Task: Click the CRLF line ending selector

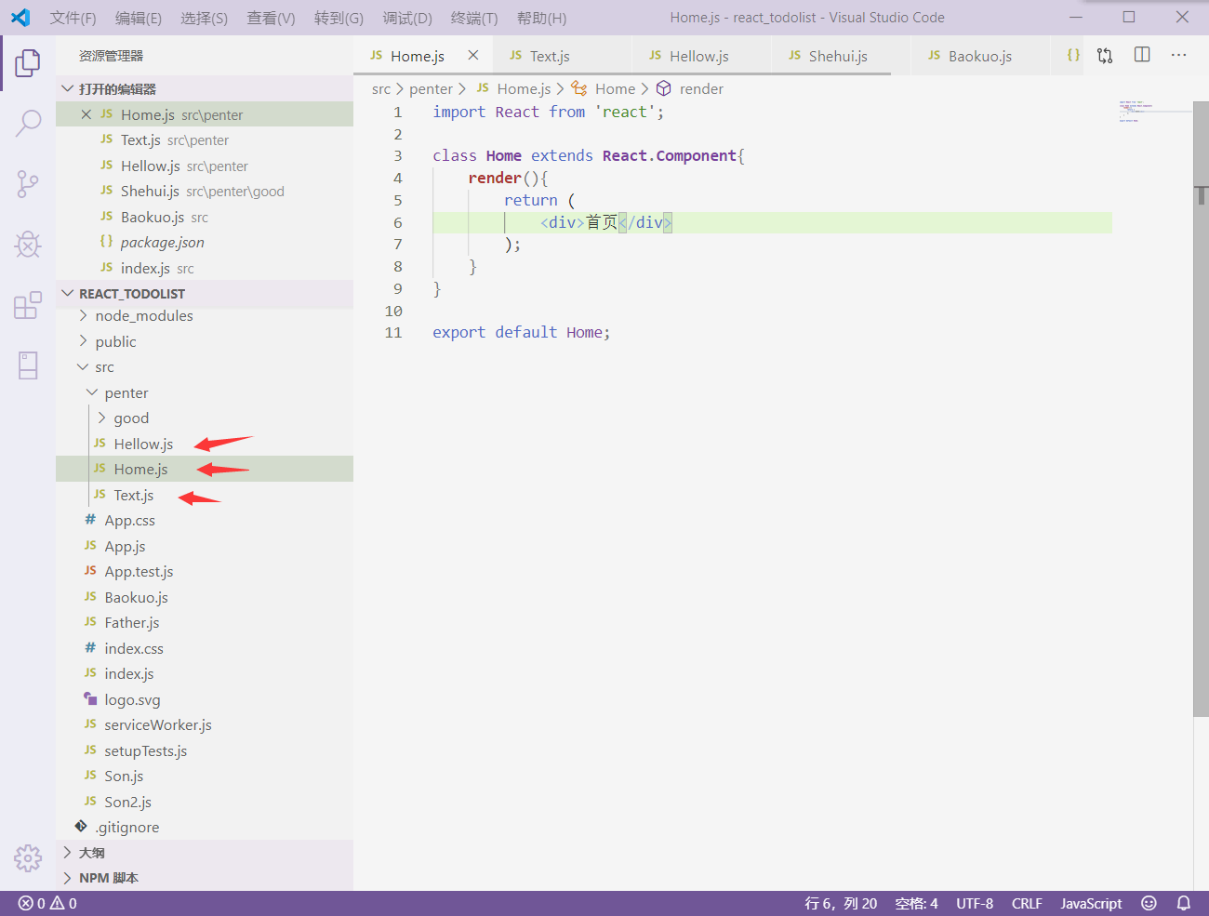Action: [1027, 903]
